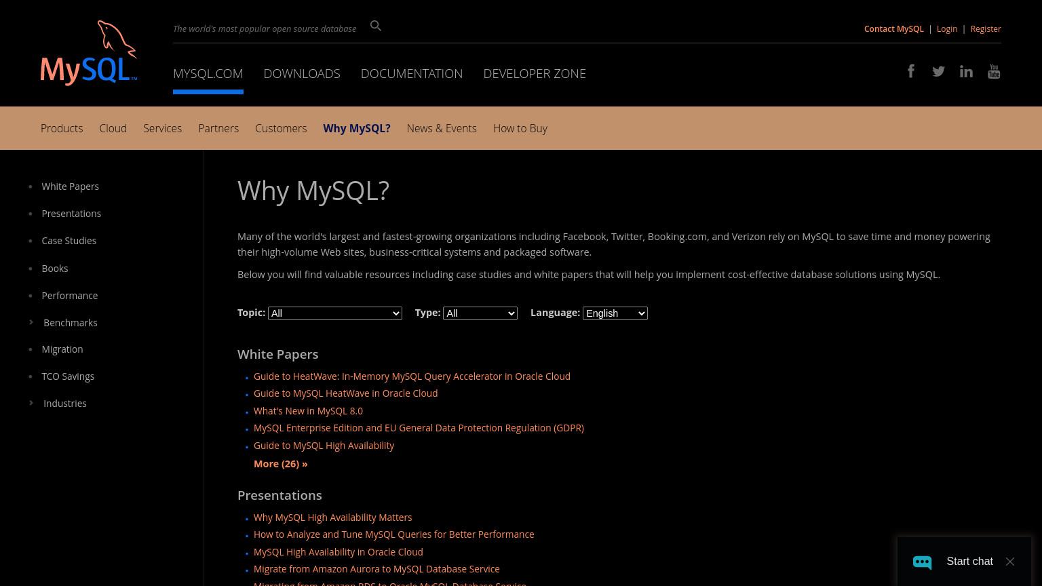This screenshot has width=1042, height=586.
Task: Open the MySQL YouTube icon
Action: click(x=994, y=71)
